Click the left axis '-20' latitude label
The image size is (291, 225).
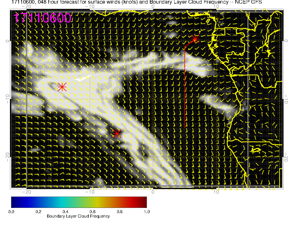click(7, 157)
